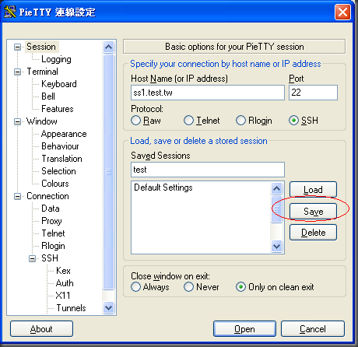Select the Terminal category
This screenshot has width=358, height=347.
(x=43, y=72)
